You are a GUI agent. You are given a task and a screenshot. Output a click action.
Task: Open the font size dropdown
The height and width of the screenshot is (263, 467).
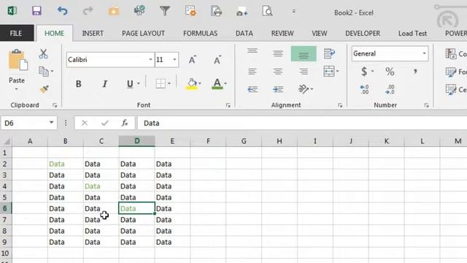pos(174,60)
